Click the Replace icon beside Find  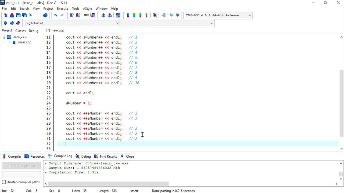point(78,15)
